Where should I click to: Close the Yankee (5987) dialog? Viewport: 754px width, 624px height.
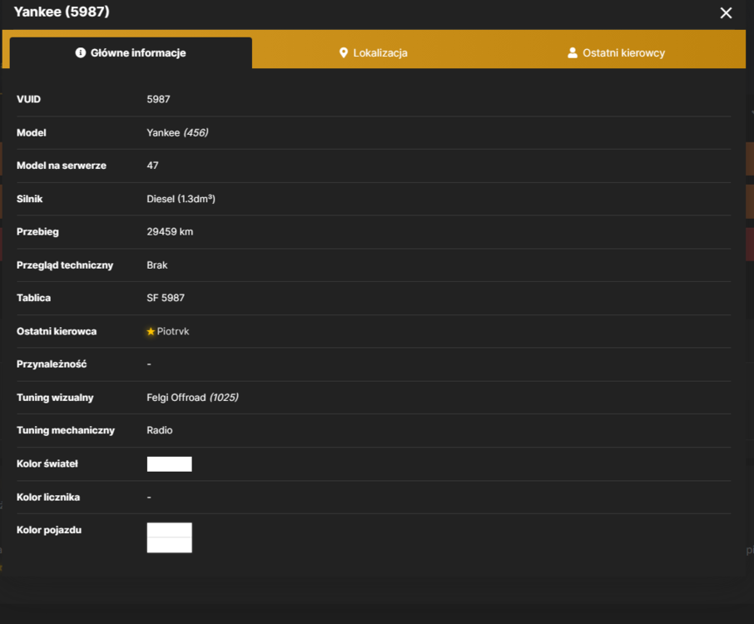pos(726,13)
